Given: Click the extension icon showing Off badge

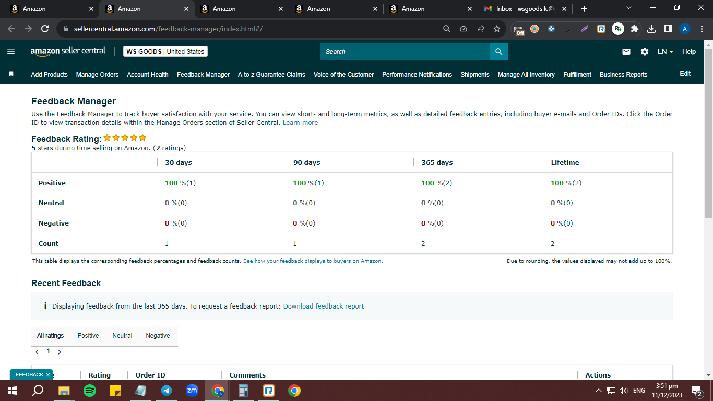Looking at the screenshot, I should (518, 29).
